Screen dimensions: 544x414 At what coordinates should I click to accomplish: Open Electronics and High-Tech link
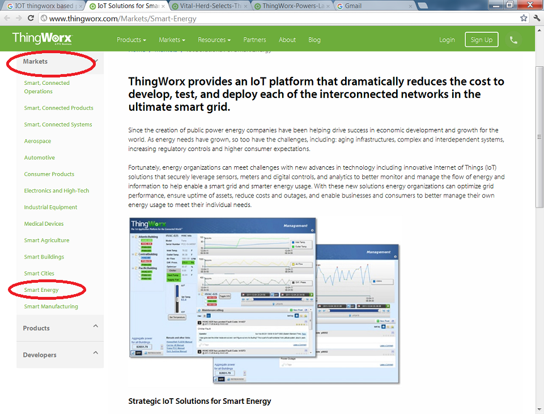click(57, 191)
